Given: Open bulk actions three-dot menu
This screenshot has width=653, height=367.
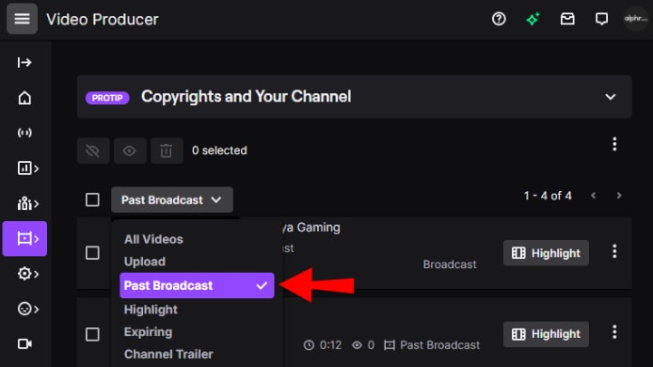Looking at the screenshot, I should pos(614,144).
